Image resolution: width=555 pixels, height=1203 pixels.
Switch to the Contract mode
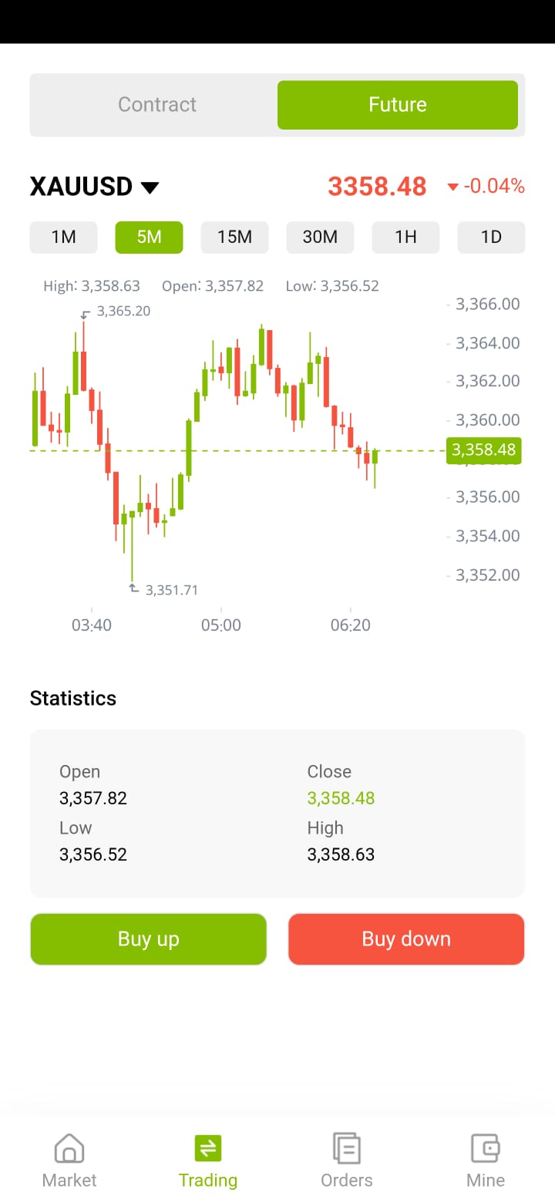[157, 105]
